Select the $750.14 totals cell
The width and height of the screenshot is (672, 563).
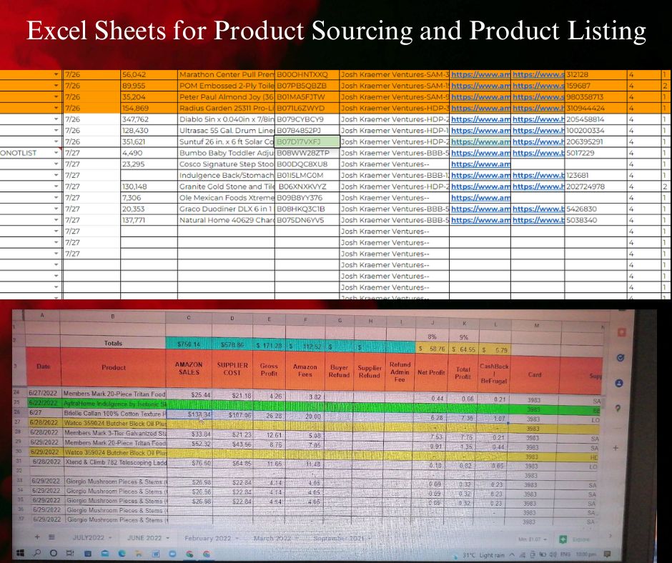pos(189,343)
